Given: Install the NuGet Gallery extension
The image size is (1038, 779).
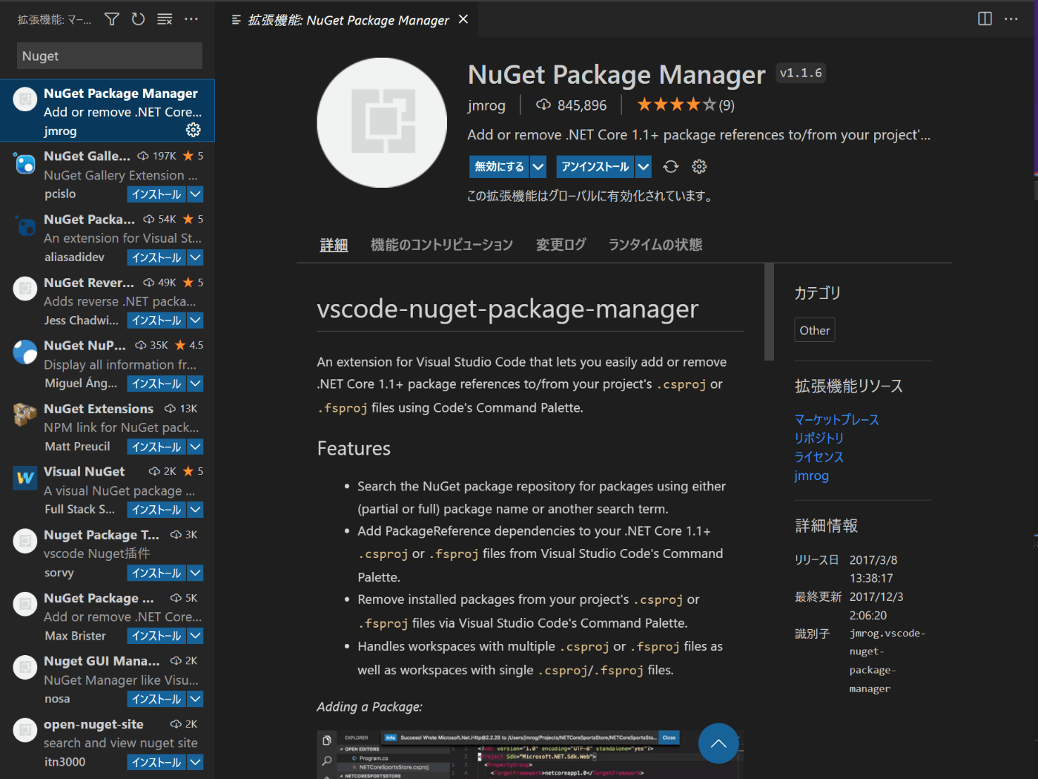Looking at the screenshot, I should click(x=156, y=194).
